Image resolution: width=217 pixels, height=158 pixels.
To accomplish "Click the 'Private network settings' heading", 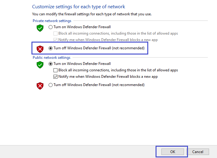I will point(52,21).
